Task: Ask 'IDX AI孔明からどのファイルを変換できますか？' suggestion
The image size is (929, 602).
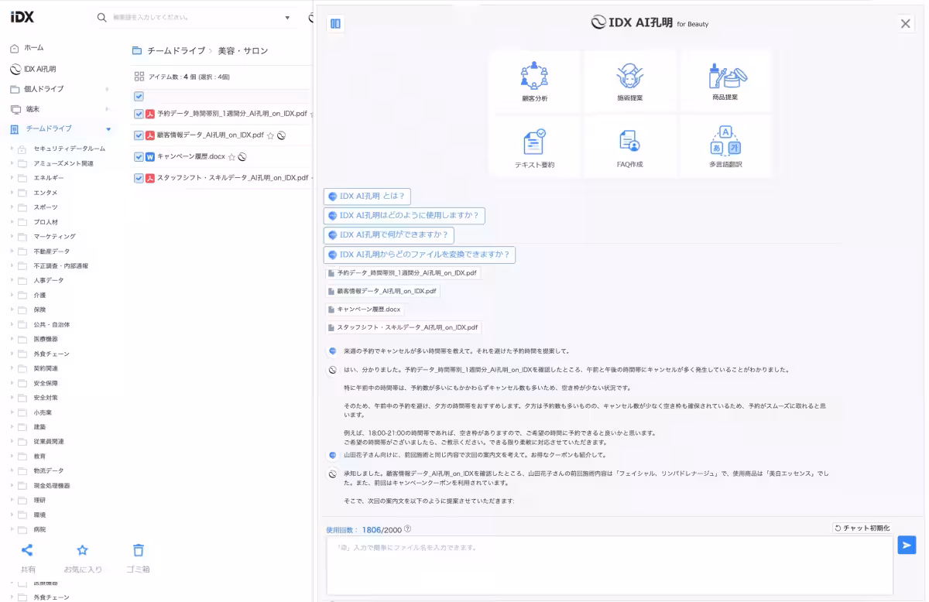Action: (x=420, y=255)
